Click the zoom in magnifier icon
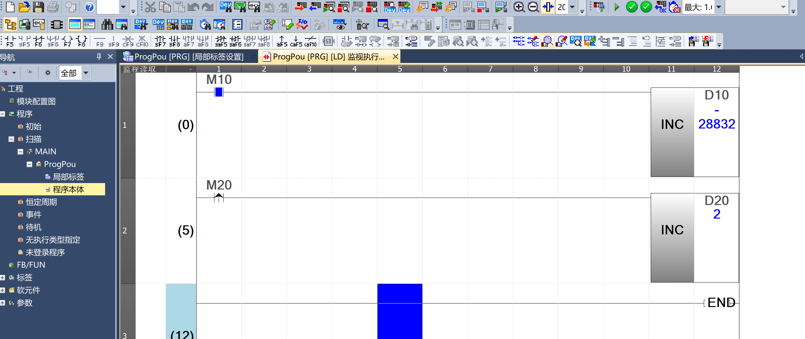This screenshot has width=805, height=339. [519, 7]
